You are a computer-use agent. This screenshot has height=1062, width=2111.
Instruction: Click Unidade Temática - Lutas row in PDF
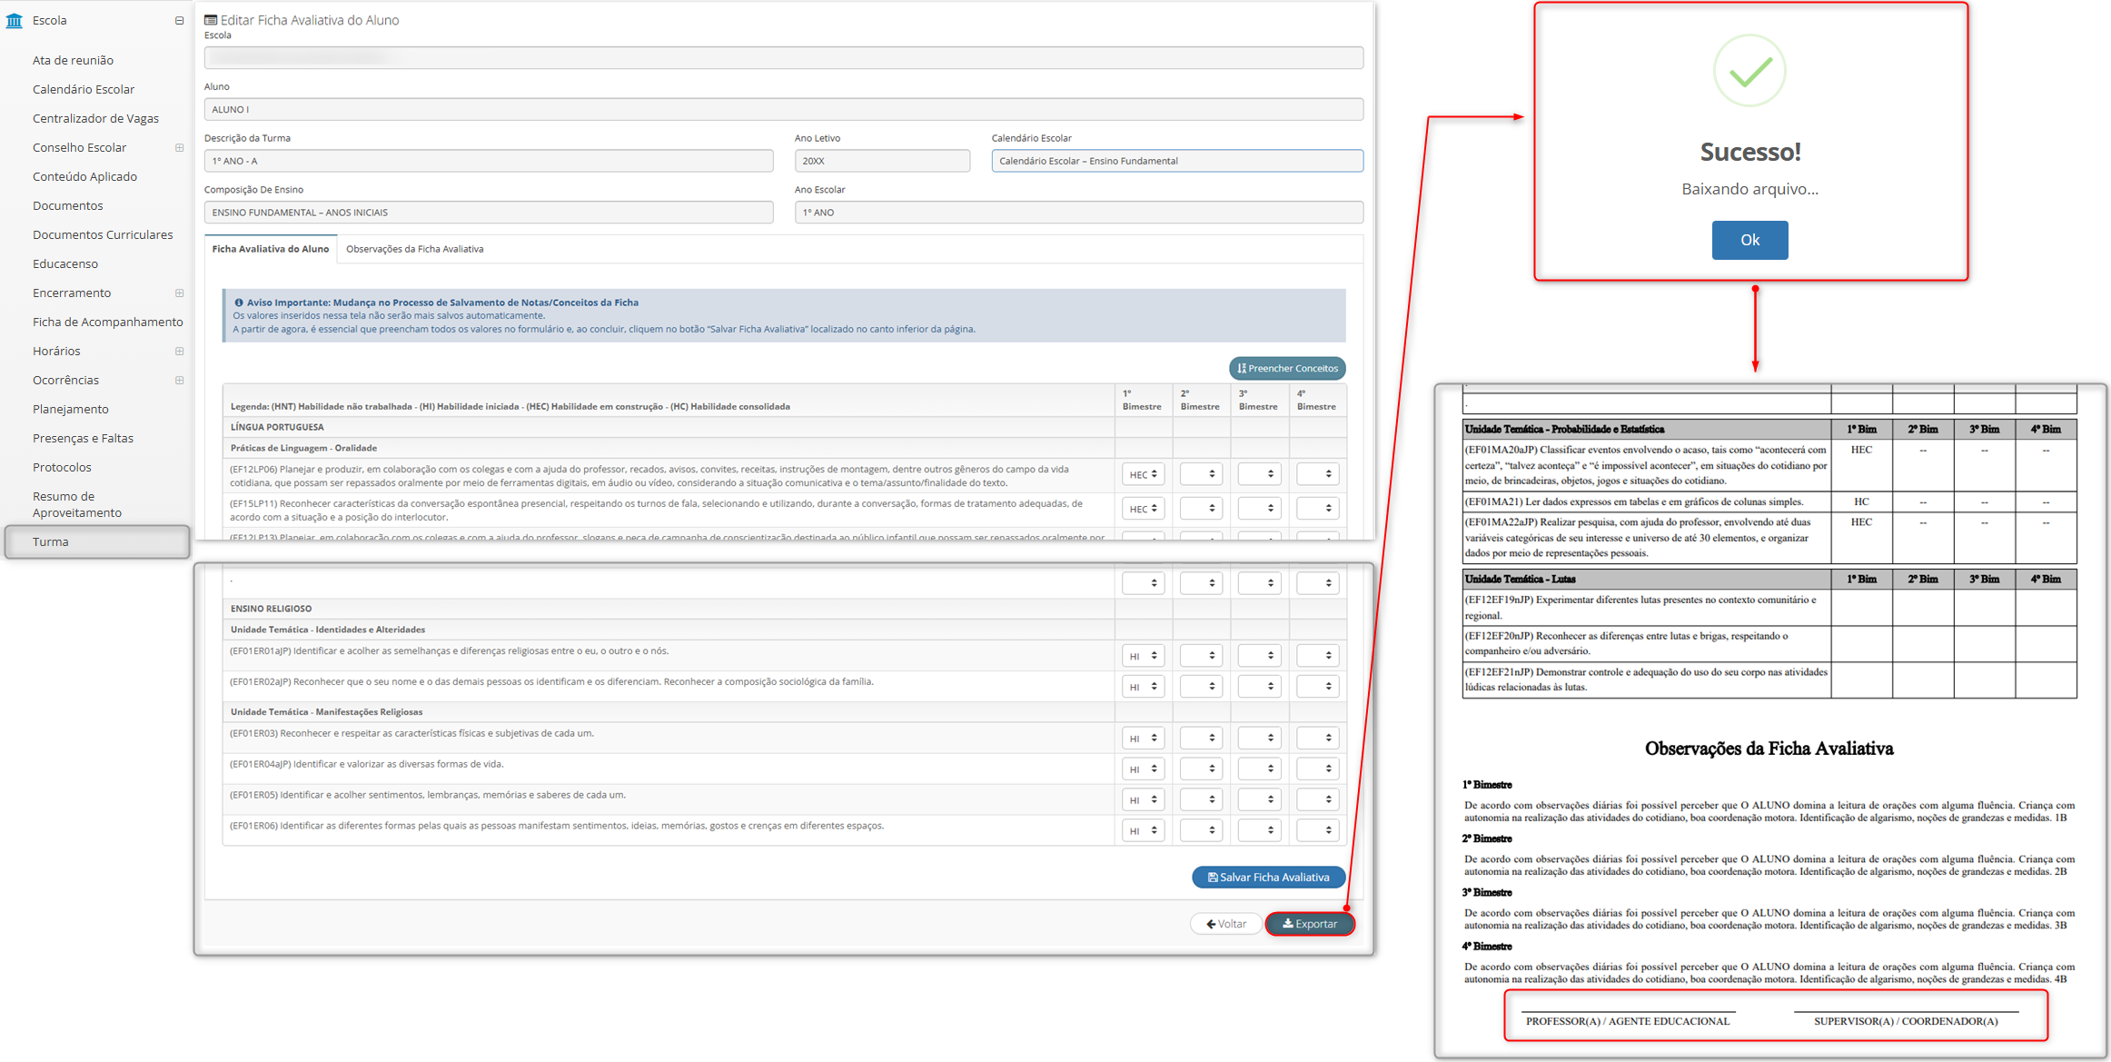1769,579
